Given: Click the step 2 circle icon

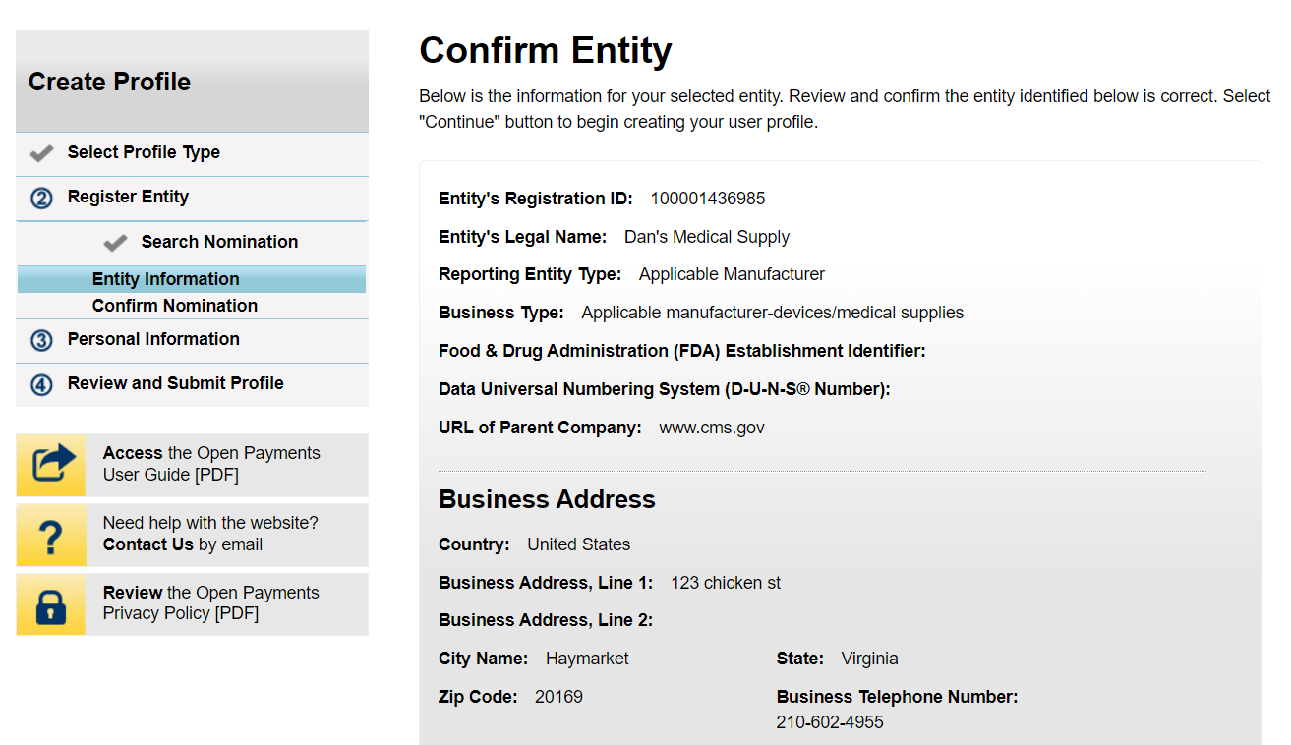Looking at the screenshot, I should (x=41, y=199).
